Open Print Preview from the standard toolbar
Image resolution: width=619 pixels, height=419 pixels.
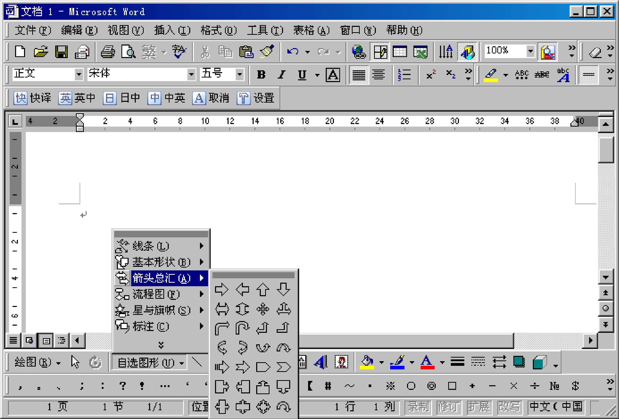pos(128,51)
